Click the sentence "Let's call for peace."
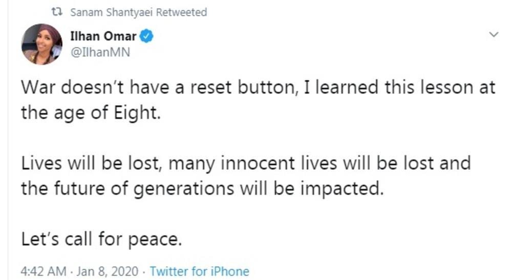 coord(101,239)
